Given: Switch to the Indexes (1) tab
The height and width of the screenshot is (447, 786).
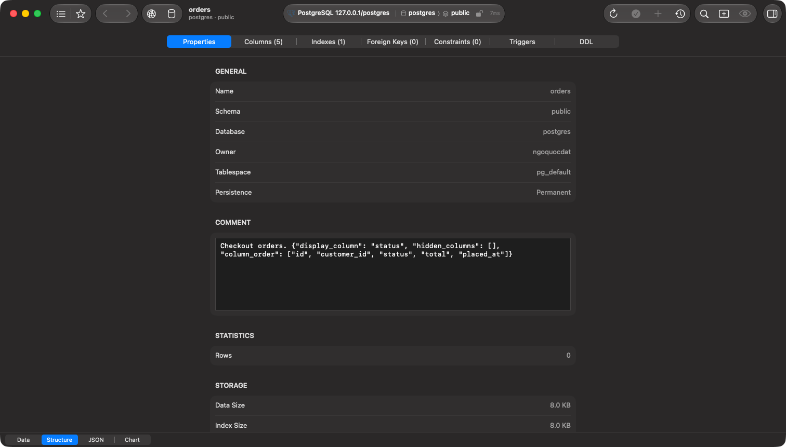Looking at the screenshot, I should click(328, 42).
